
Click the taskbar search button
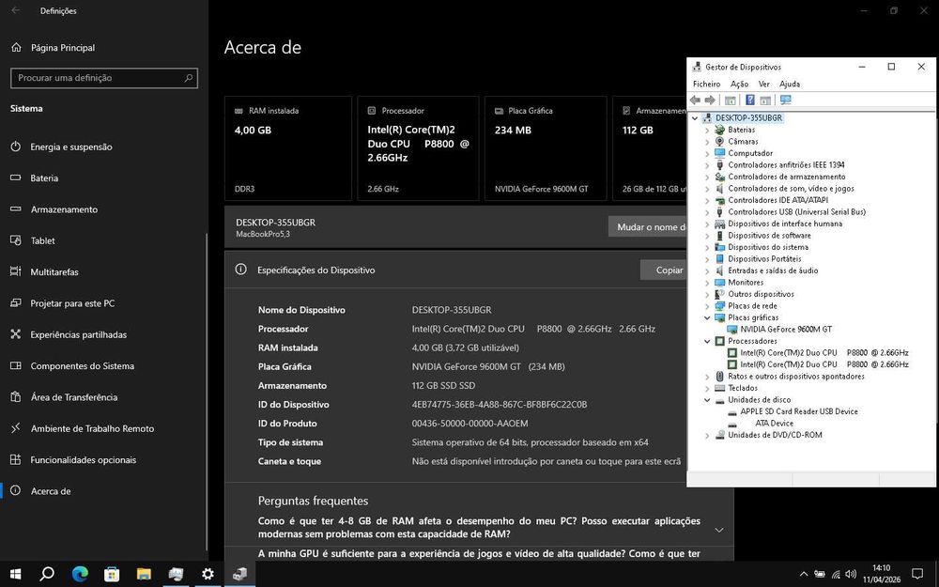[x=47, y=574]
